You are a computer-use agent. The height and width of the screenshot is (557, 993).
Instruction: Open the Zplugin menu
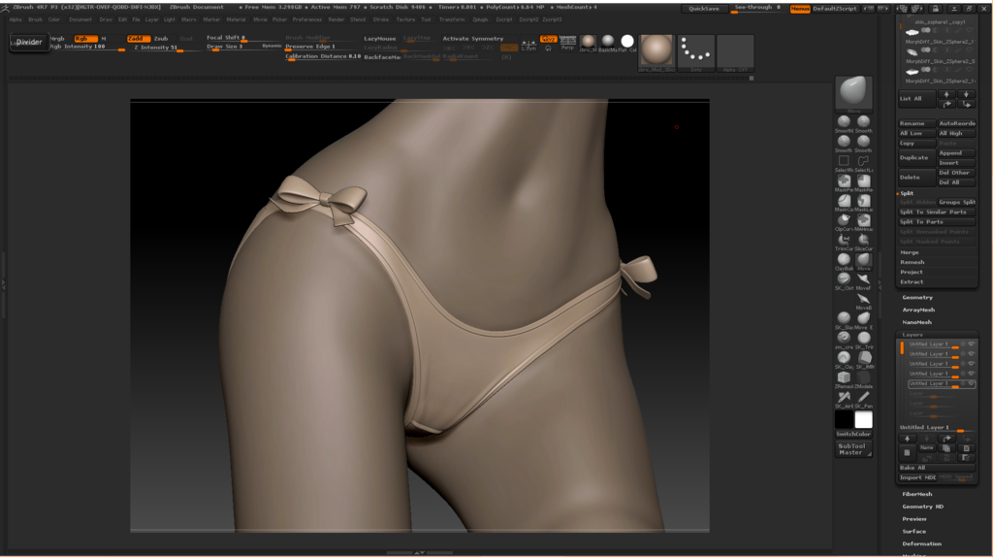481,19
